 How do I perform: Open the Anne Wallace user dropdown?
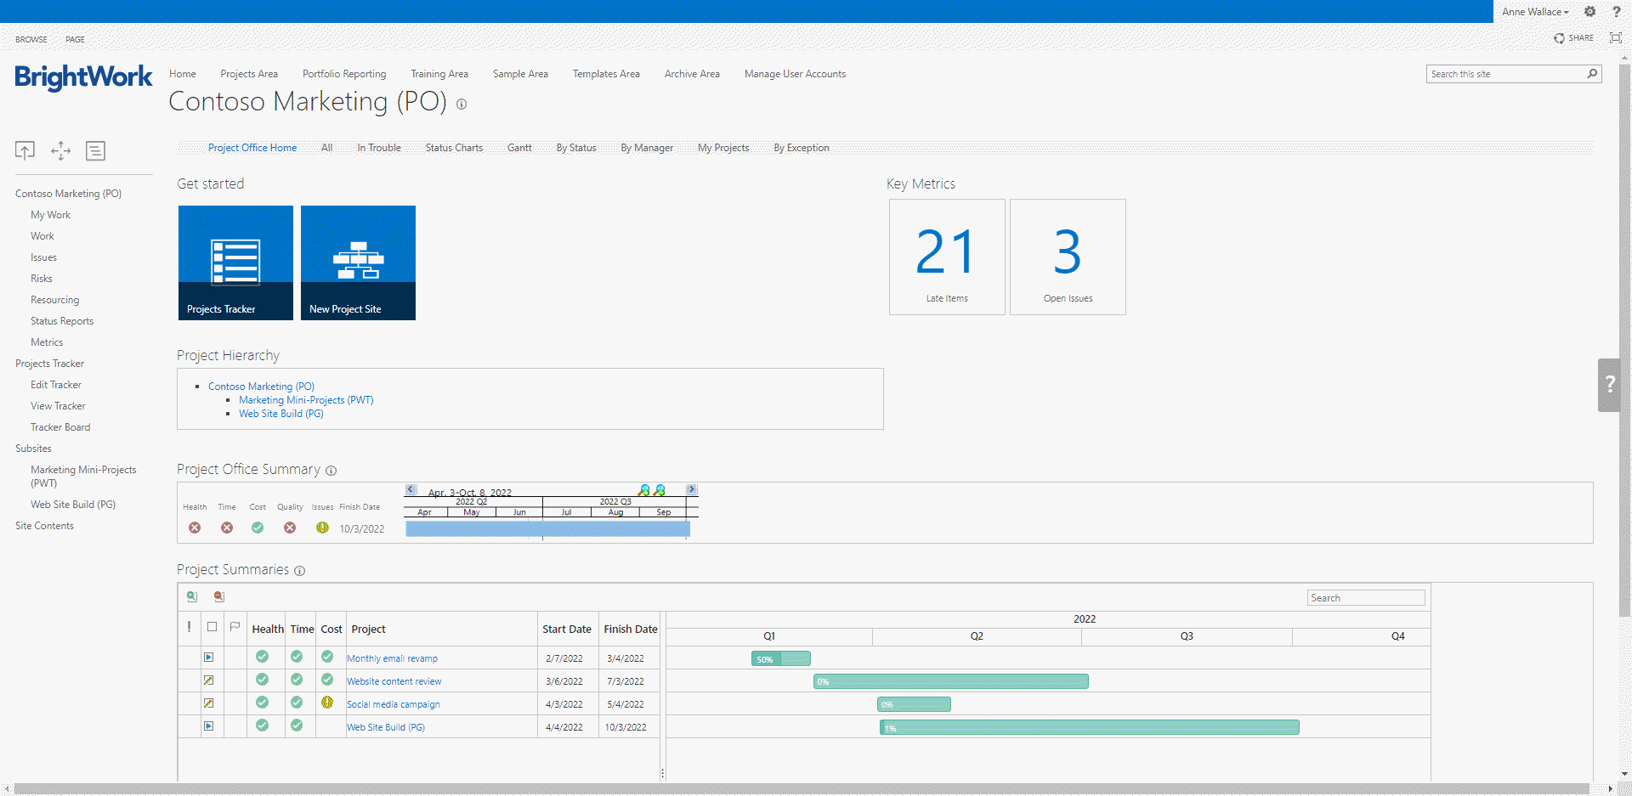click(x=1535, y=12)
